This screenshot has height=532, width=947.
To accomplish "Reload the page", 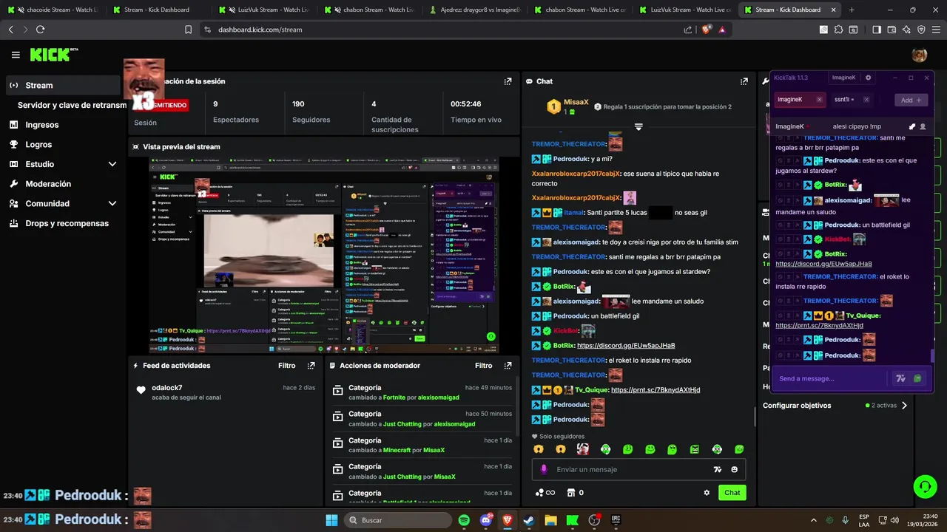I will [40, 30].
